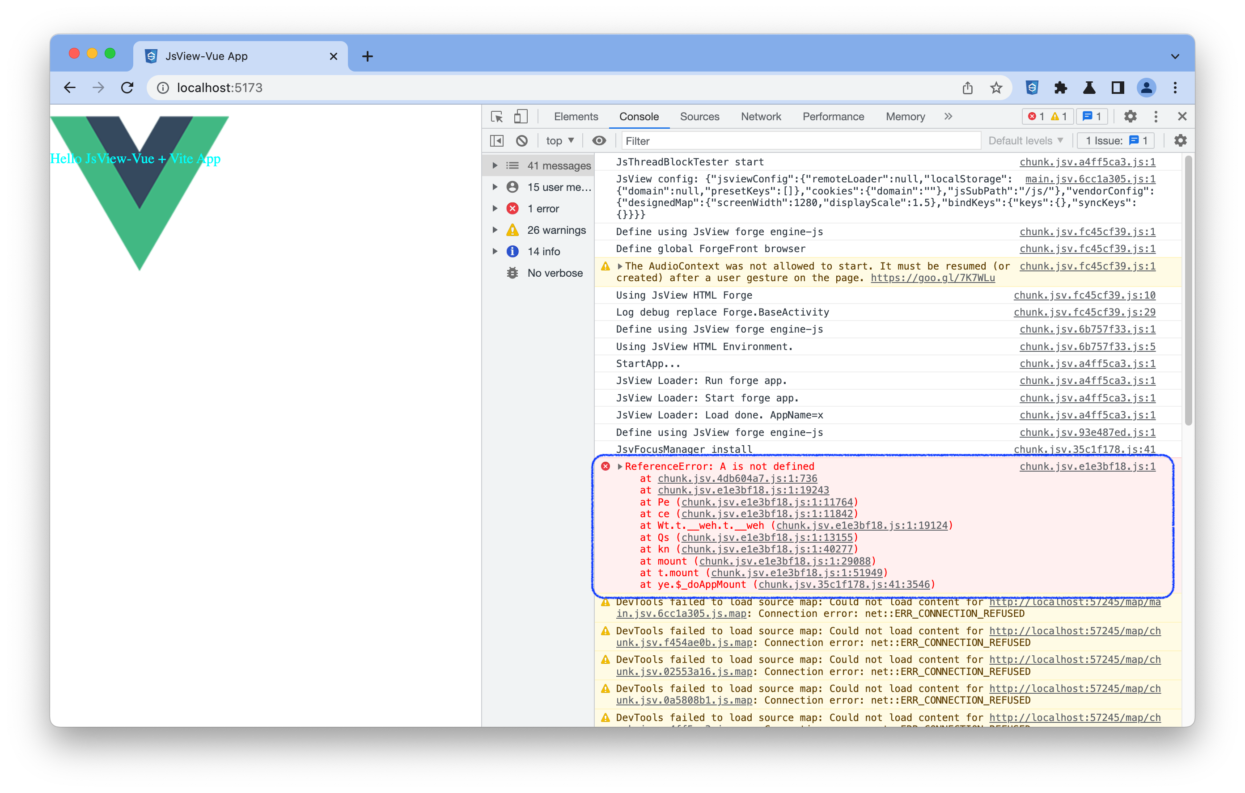This screenshot has height=793, width=1245.
Task: Clear the console with the ban icon
Action: 522,141
